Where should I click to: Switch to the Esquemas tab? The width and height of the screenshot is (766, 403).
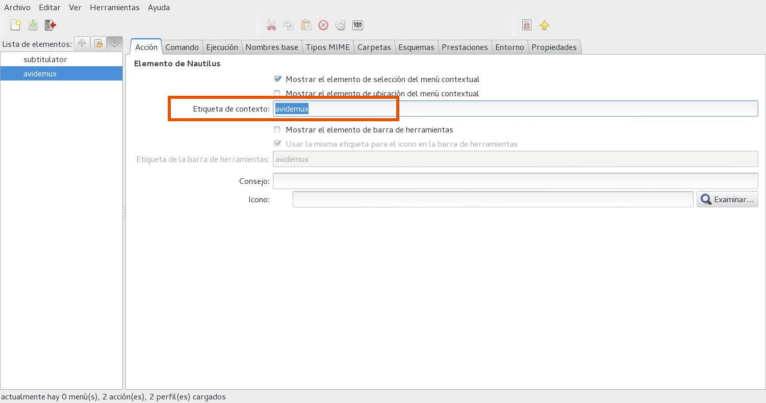pos(416,47)
